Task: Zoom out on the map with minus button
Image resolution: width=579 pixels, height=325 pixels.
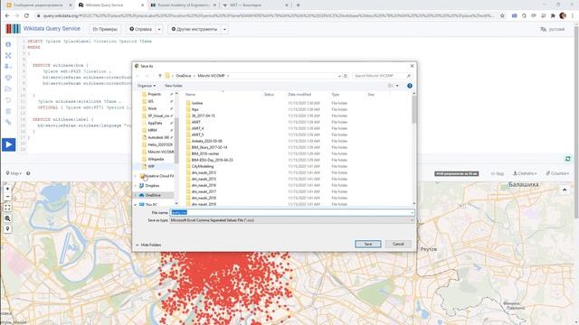Action: [7, 197]
